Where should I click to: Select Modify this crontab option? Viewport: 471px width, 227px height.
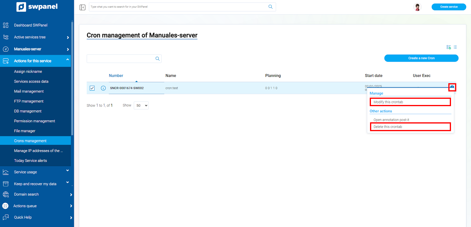click(410, 102)
